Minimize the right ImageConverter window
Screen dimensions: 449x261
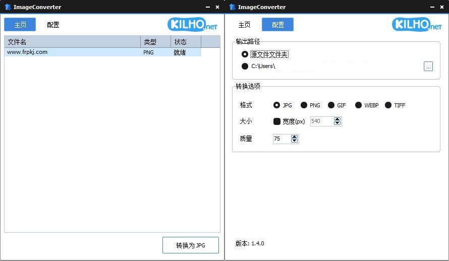tap(432, 7)
